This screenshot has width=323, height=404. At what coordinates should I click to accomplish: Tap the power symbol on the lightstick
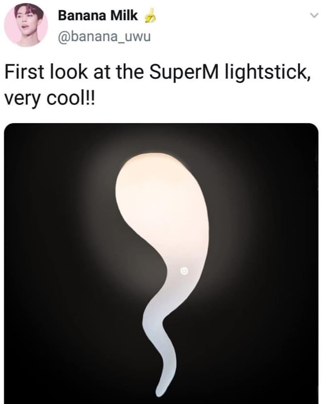click(x=184, y=270)
